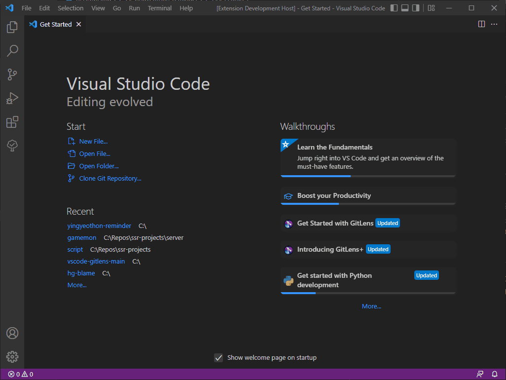Open the tree-shaped icon in activity bar
Viewport: 506px width, 380px height.
(12, 146)
